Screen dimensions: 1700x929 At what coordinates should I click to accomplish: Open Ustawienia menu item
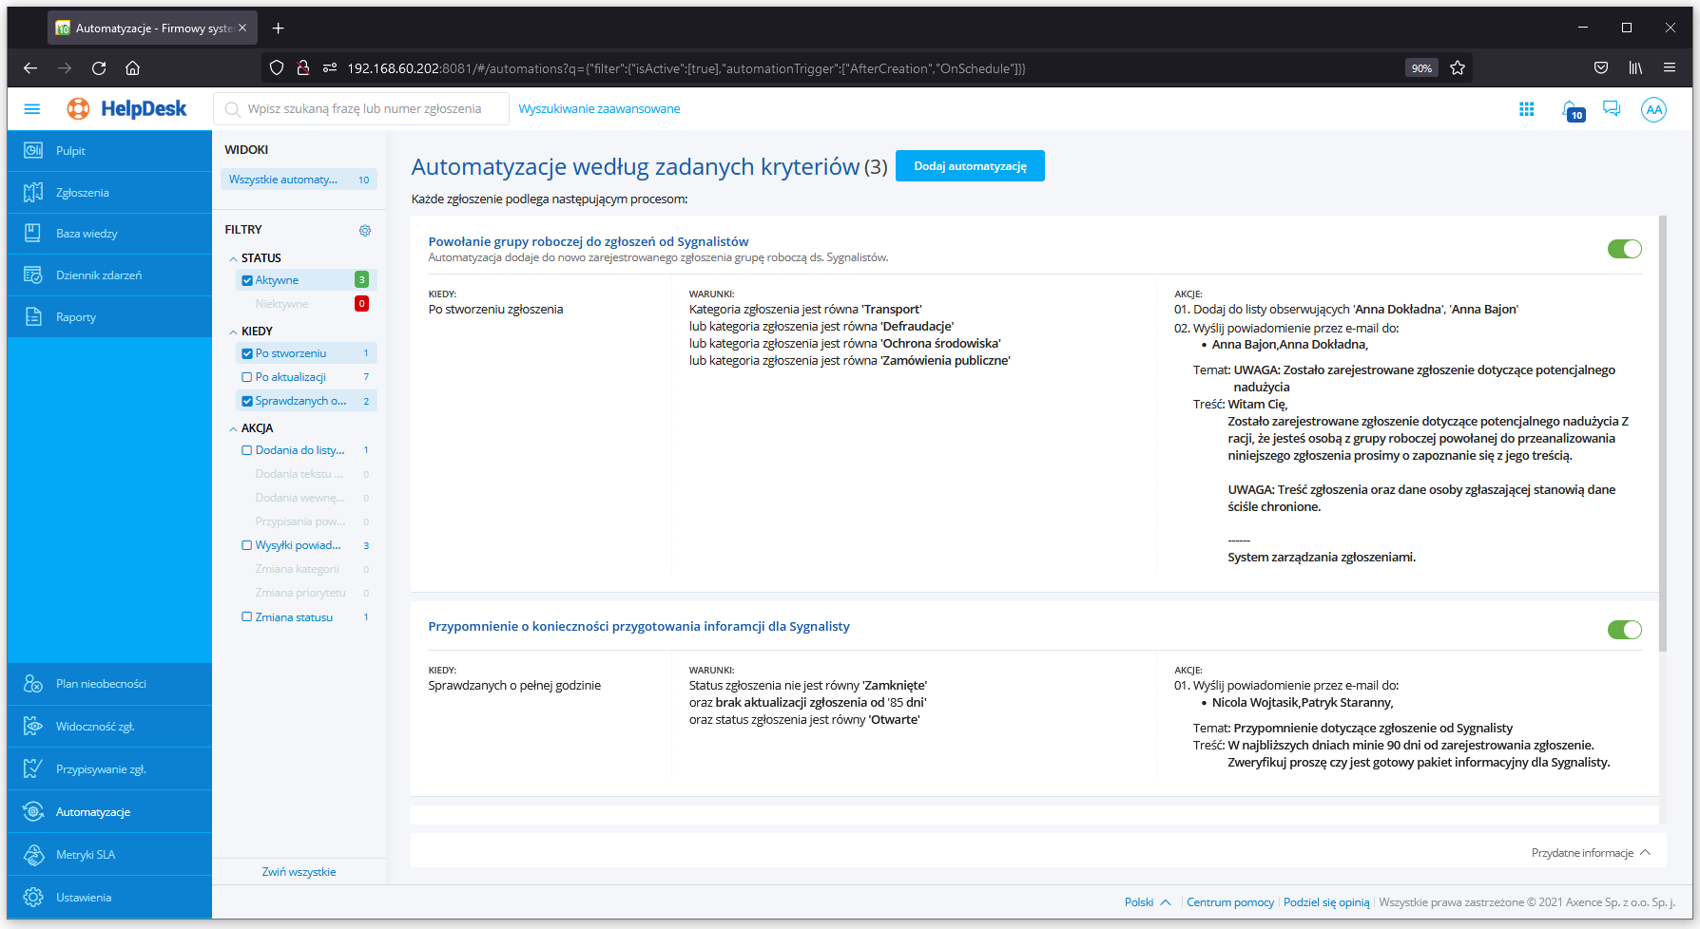[109, 897]
